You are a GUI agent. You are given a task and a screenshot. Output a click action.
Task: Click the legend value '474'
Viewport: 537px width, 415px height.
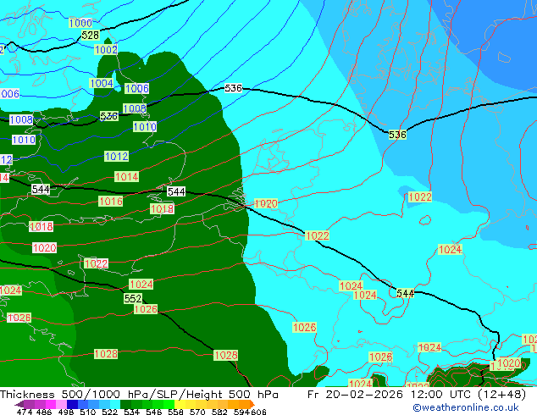[24, 412]
